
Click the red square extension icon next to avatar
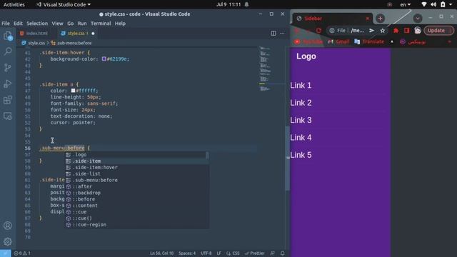406,31
